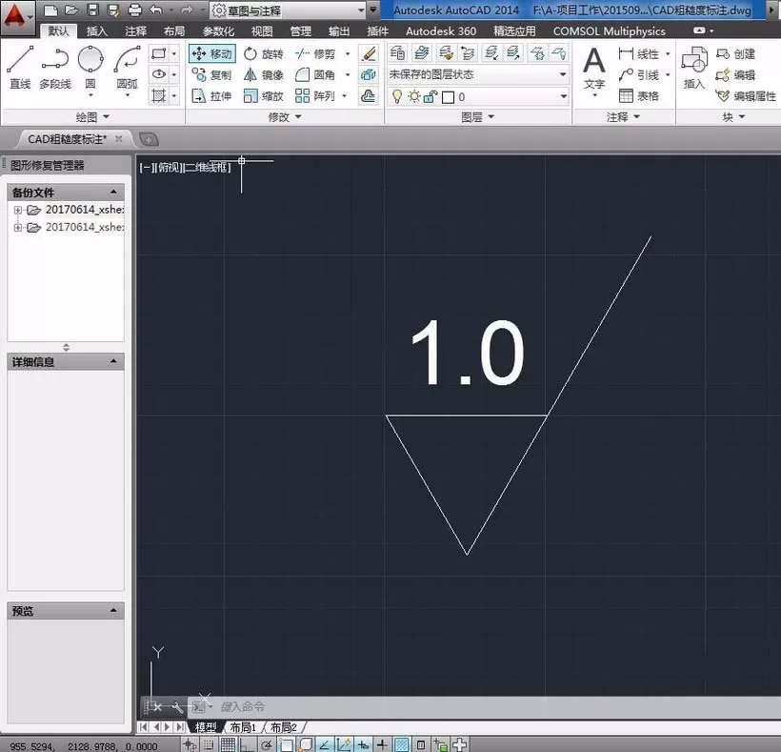Pick the 镜像 (Mirror) tool
This screenshot has height=752, width=781.
click(264, 74)
